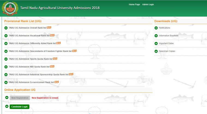Click NEW badge on Vocational Rank list

tap(52, 35)
